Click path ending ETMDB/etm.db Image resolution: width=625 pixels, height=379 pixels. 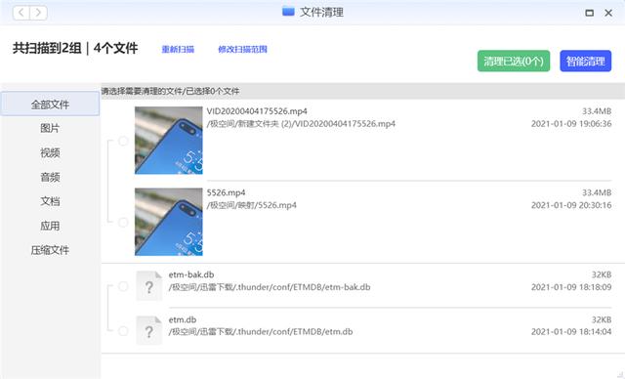pos(261,331)
